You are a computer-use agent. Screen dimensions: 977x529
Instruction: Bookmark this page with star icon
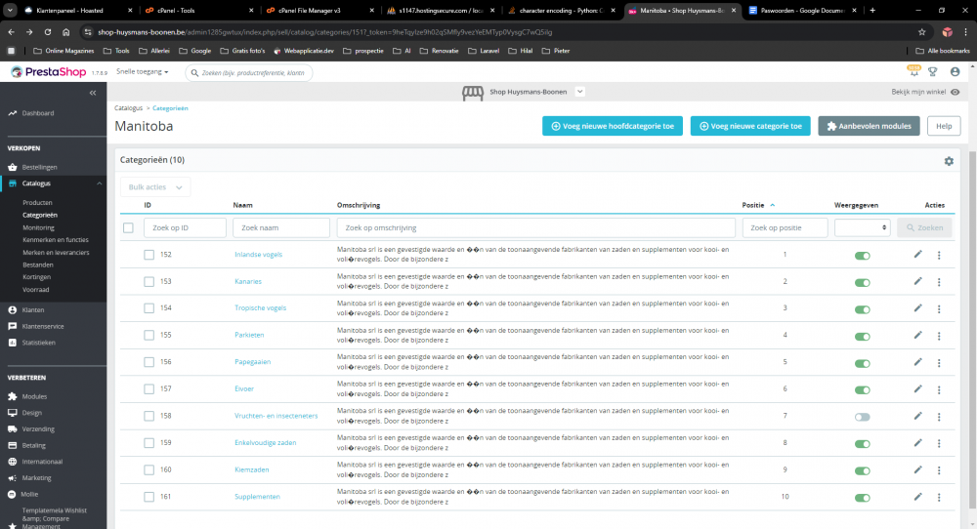[x=921, y=32]
